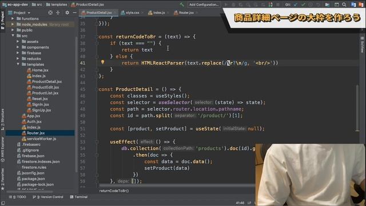Open Project panel gear settings
Screen dimensions: 366x206
67,13
